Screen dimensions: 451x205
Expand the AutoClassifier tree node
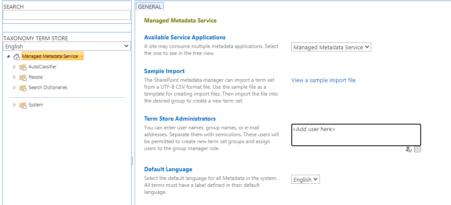click(x=14, y=67)
